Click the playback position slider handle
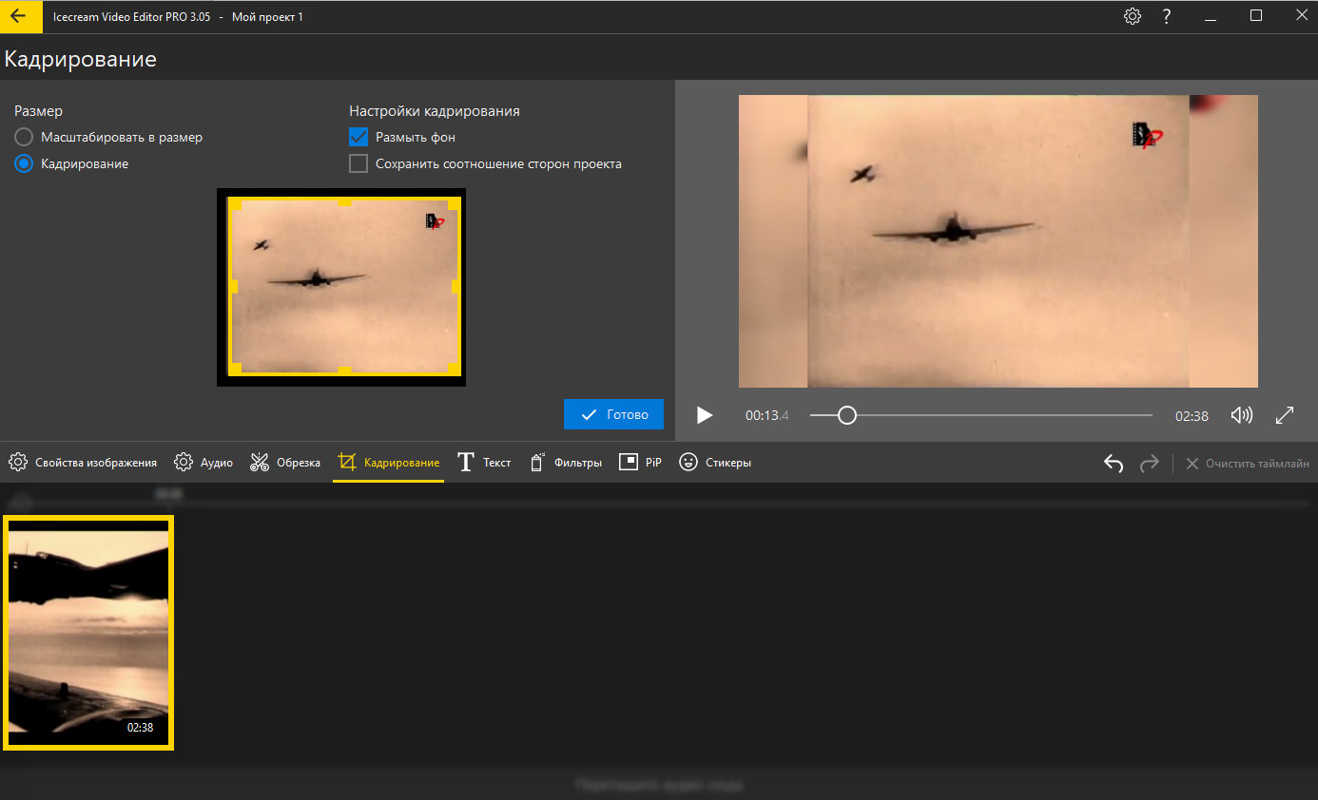 click(x=846, y=415)
